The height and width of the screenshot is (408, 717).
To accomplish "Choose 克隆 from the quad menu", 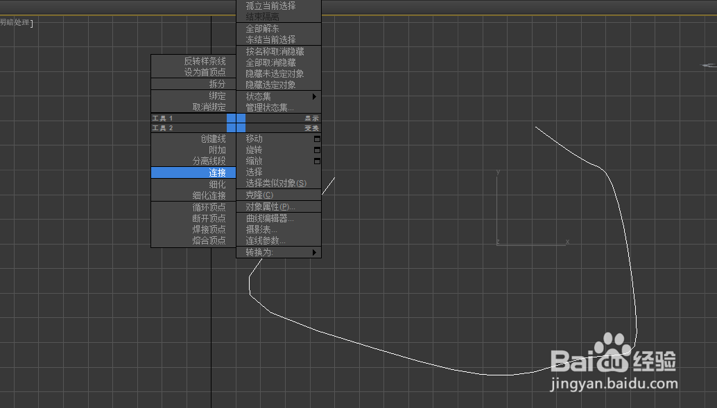I will 257,195.
